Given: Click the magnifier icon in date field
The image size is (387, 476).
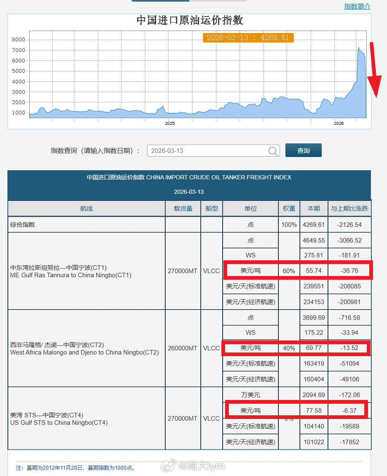Looking at the screenshot, I should pos(273,151).
